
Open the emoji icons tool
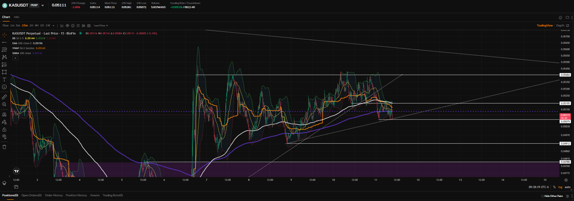[x=4, y=87]
